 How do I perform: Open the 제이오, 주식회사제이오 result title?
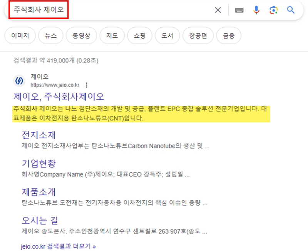[59, 97]
